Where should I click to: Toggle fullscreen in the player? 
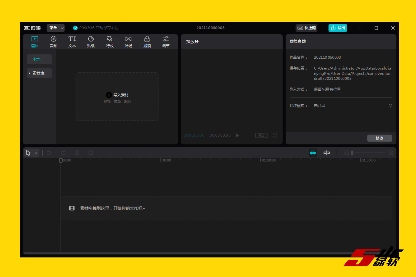pos(275,135)
